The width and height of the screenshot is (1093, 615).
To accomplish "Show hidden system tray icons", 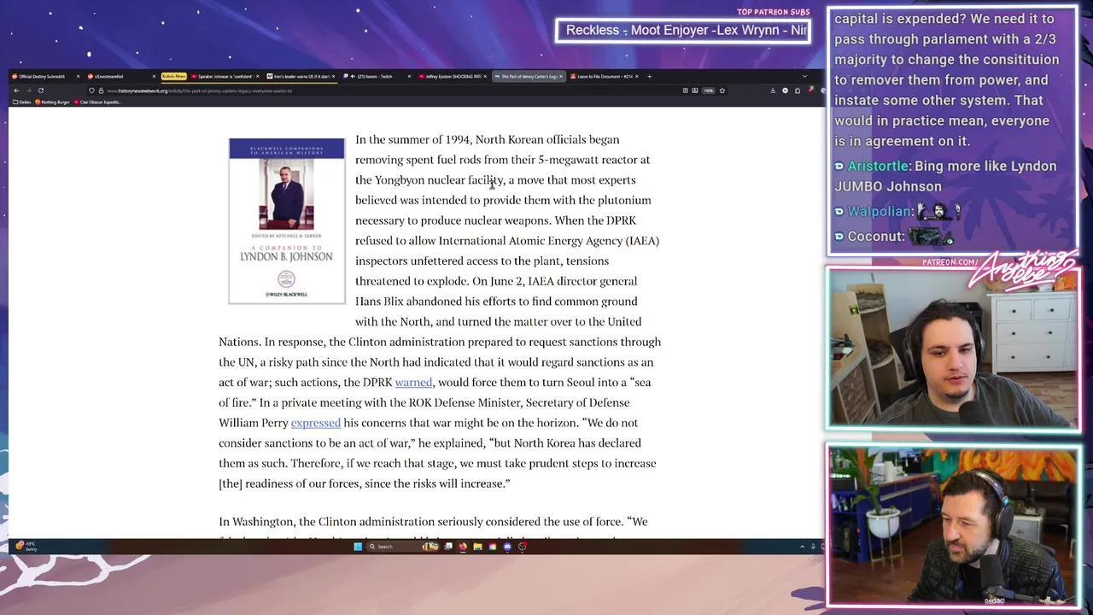I will (802, 547).
